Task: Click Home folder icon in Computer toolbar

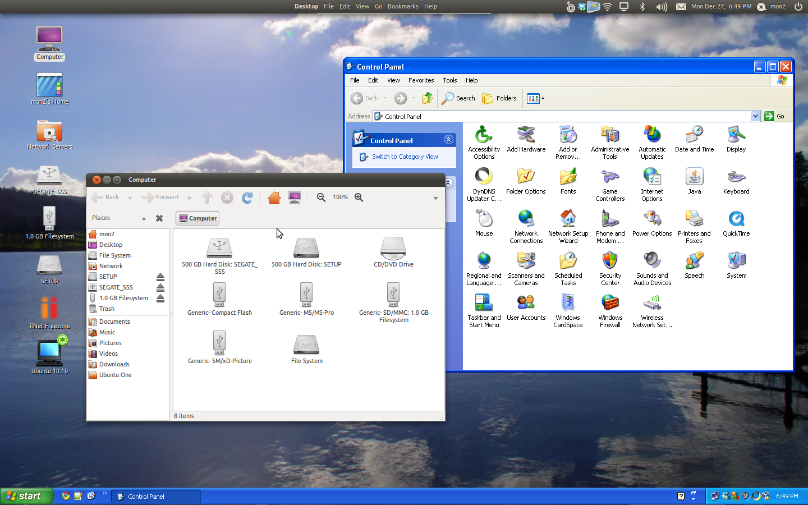Action: coord(274,198)
